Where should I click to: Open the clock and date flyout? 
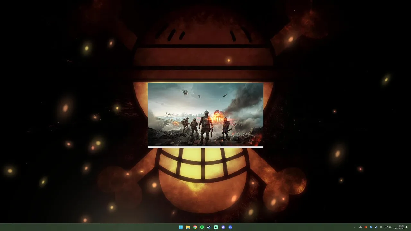tap(399, 227)
